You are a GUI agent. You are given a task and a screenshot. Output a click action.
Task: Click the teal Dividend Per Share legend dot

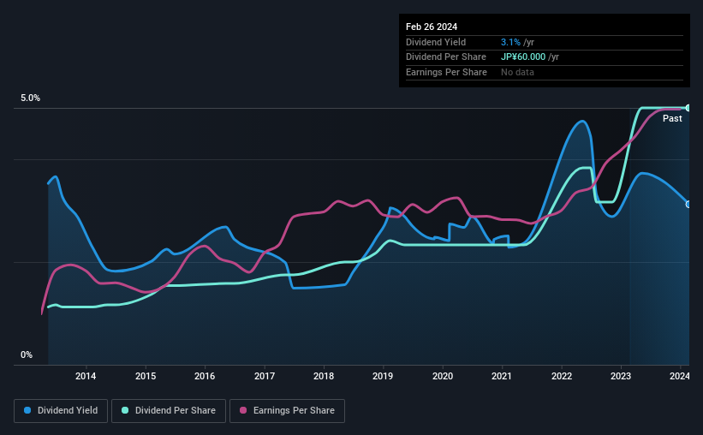point(125,410)
